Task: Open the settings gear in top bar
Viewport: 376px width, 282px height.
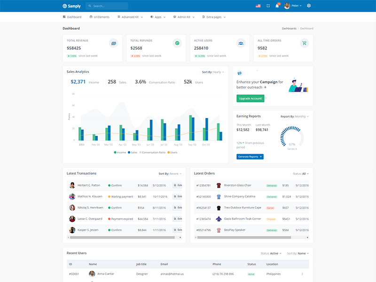Action: [x=309, y=6]
